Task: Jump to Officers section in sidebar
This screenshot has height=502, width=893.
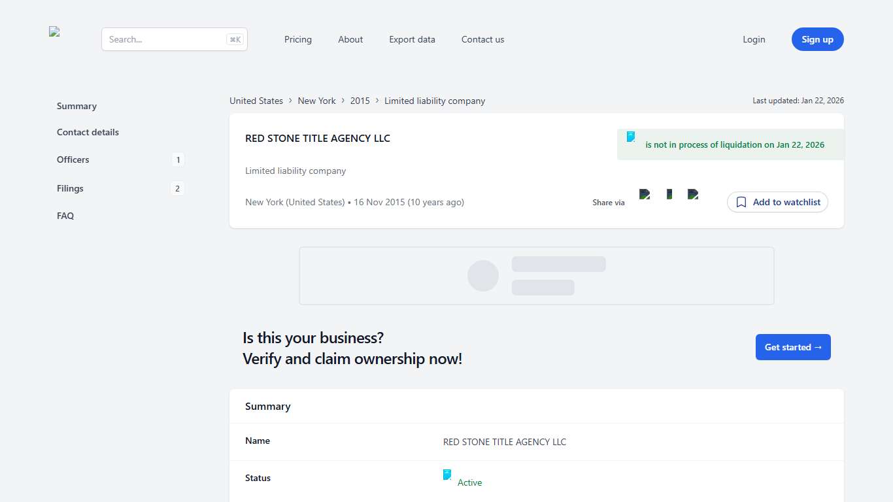Action: [x=73, y=159]
